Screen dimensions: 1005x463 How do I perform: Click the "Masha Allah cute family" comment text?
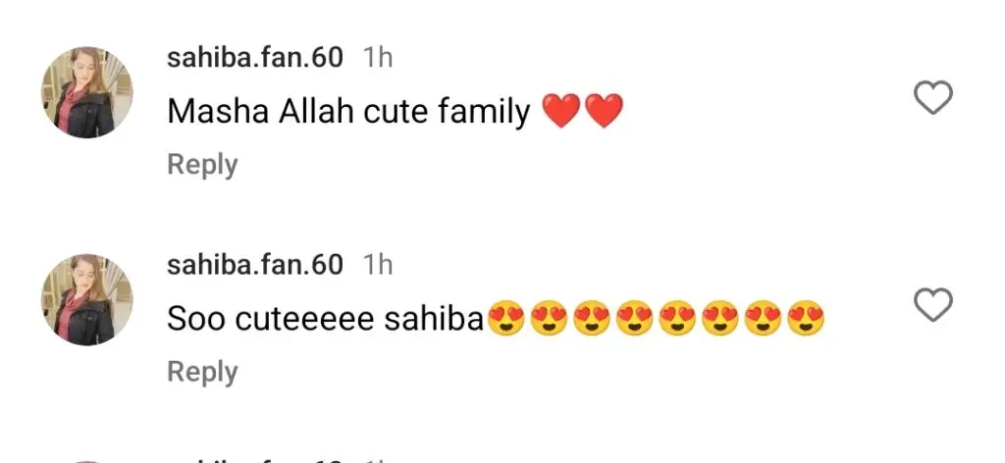(348, 112)
